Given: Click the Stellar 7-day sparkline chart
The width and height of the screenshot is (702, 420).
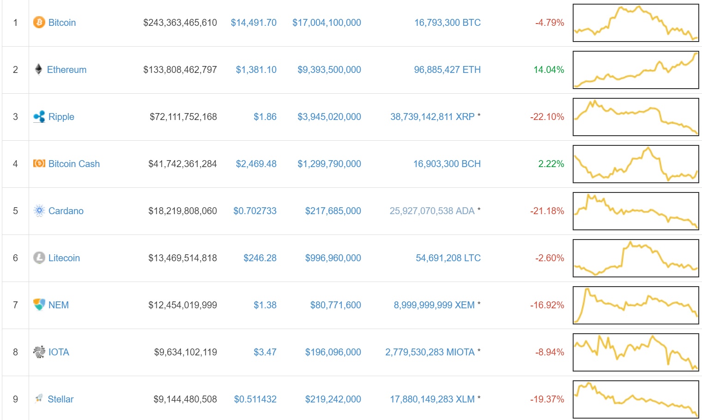Looking at the screenshot, I should coord(636,399).
